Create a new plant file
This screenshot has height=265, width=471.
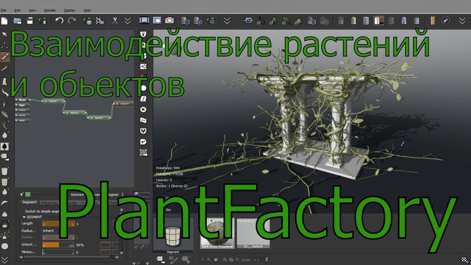tap(4, 21)
